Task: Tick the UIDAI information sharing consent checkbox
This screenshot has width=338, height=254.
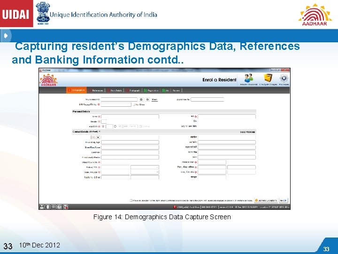Action: coord(131,200)
